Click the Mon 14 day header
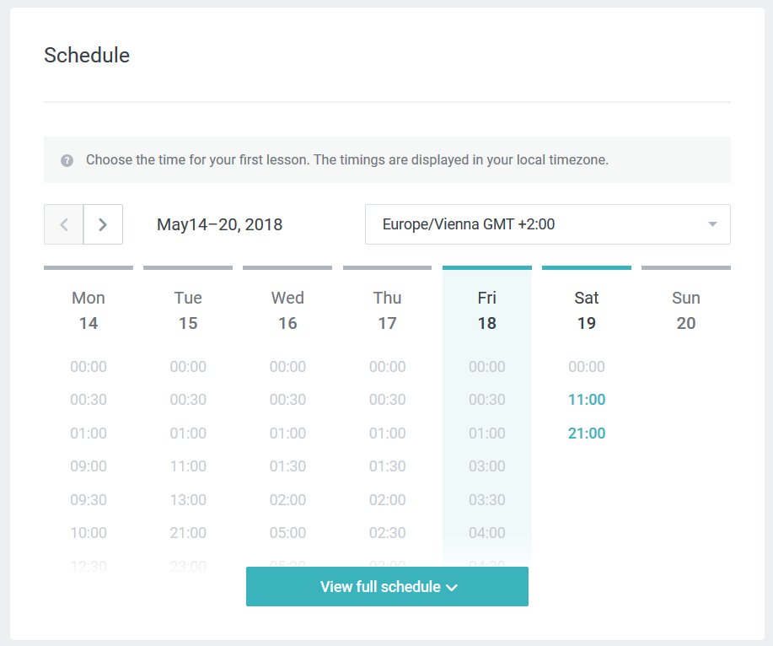This screenshot has width=773, height=646. (89, 310)
